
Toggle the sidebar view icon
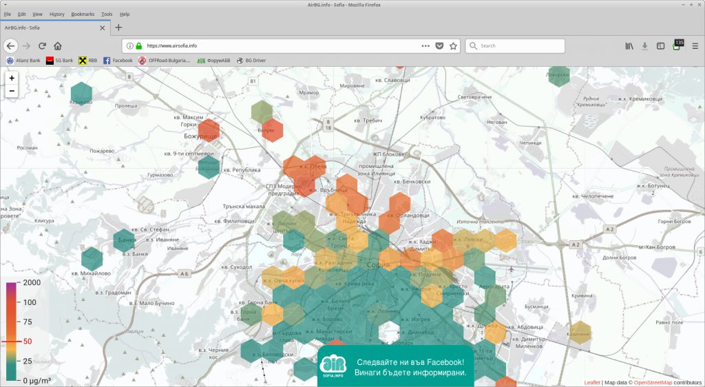tap(660, 46)
